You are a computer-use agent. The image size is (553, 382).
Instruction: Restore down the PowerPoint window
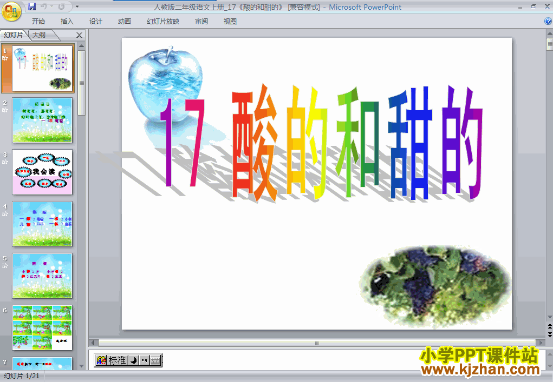534,6
